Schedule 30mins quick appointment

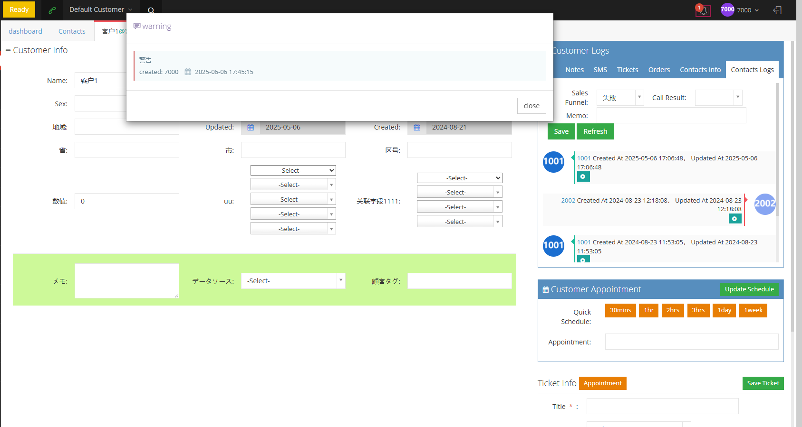point(620,310)
